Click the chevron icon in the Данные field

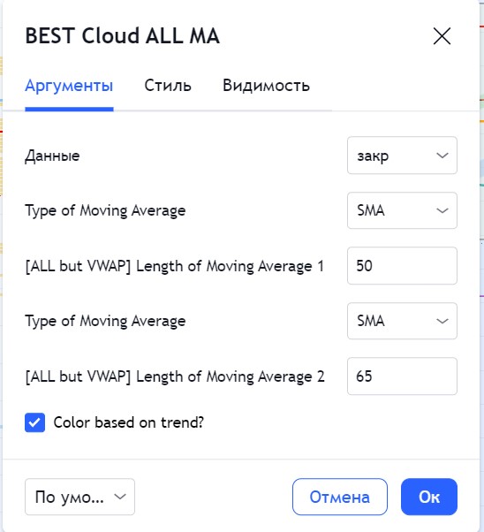pos(442,156)
